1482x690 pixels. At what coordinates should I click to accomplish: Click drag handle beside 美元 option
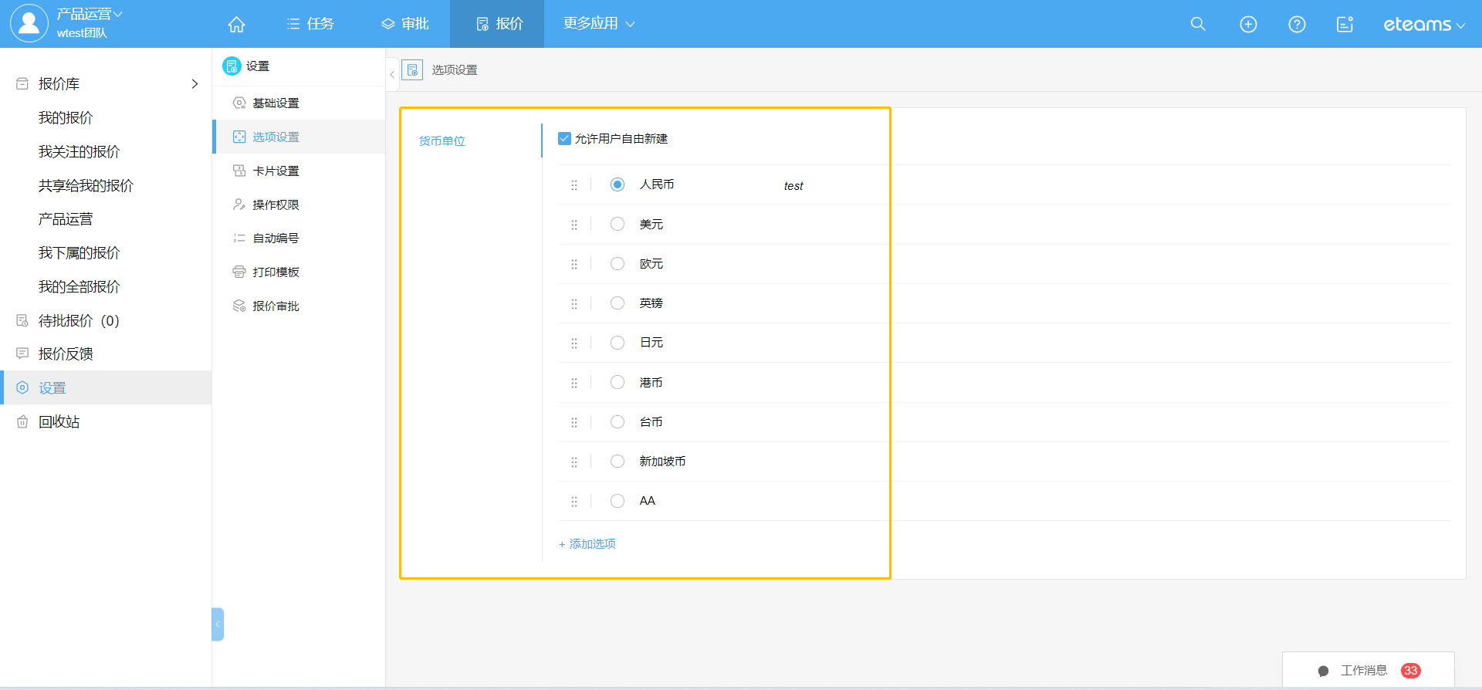574,225
